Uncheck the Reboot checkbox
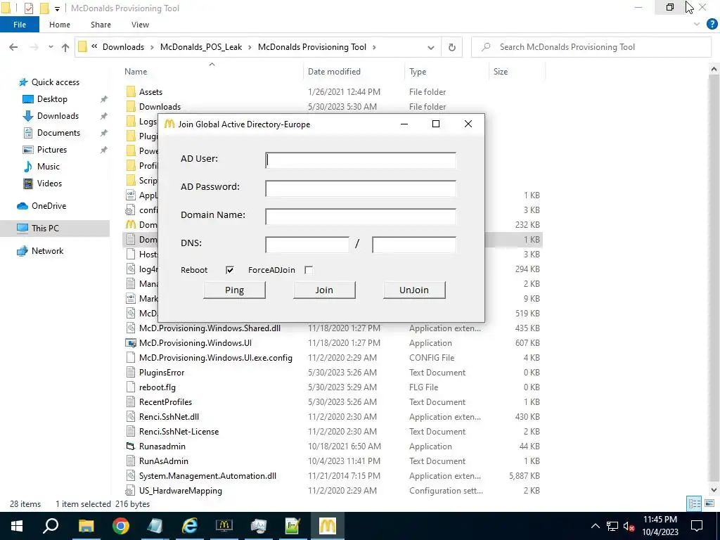The height and width of the screenshot is (540, 720). click(x=230, y=270)
